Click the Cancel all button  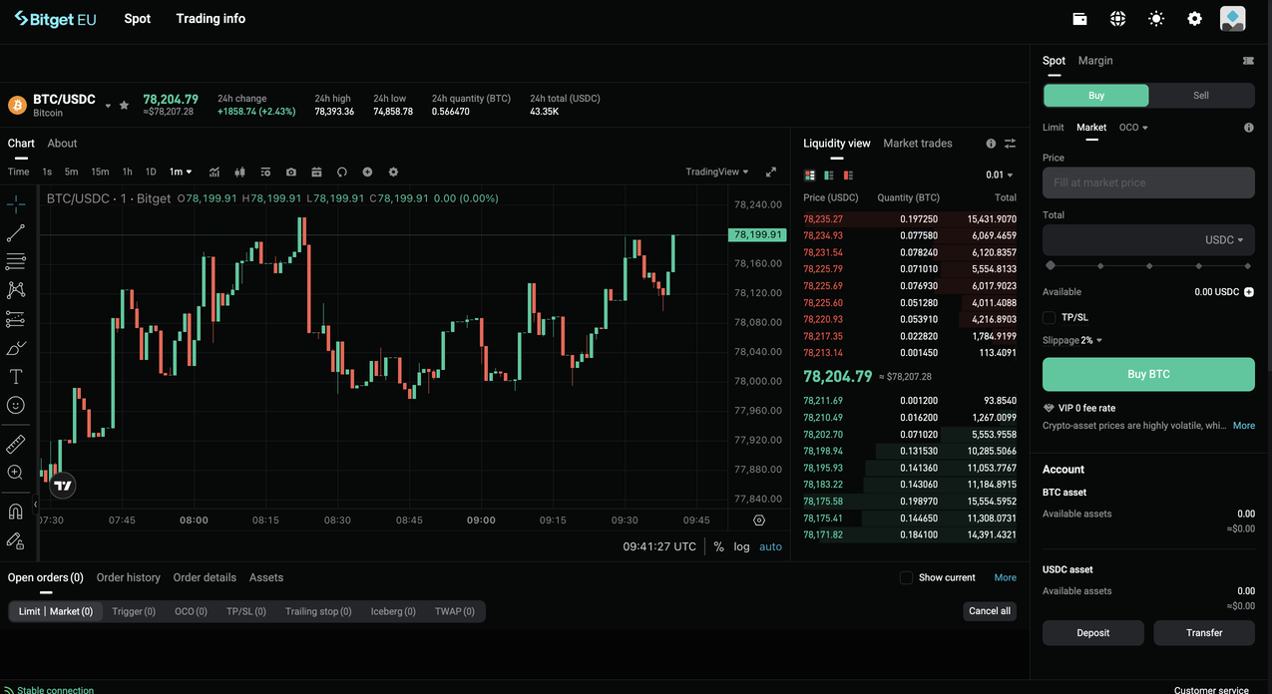point(990,611)
